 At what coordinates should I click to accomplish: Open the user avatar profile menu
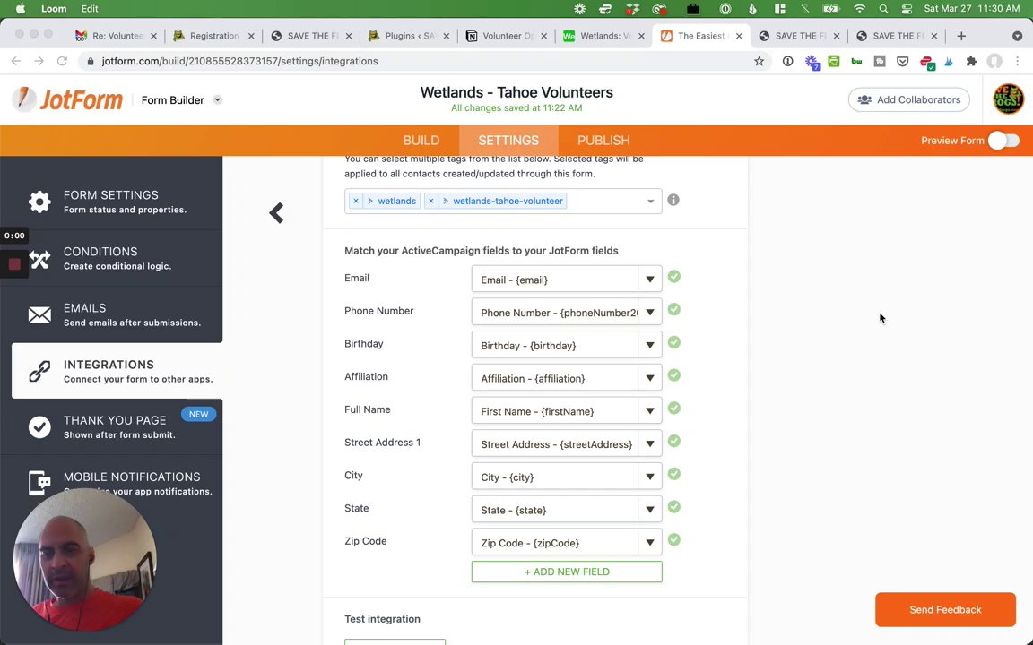coord(1008,100)
